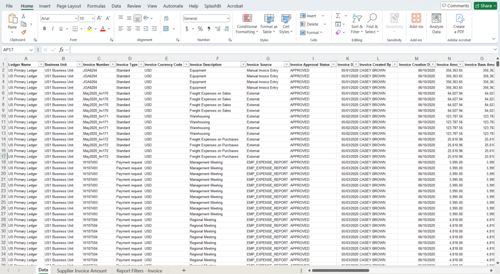
Task: Toggle Italic formatting
Action: click(x=53, y=29)
